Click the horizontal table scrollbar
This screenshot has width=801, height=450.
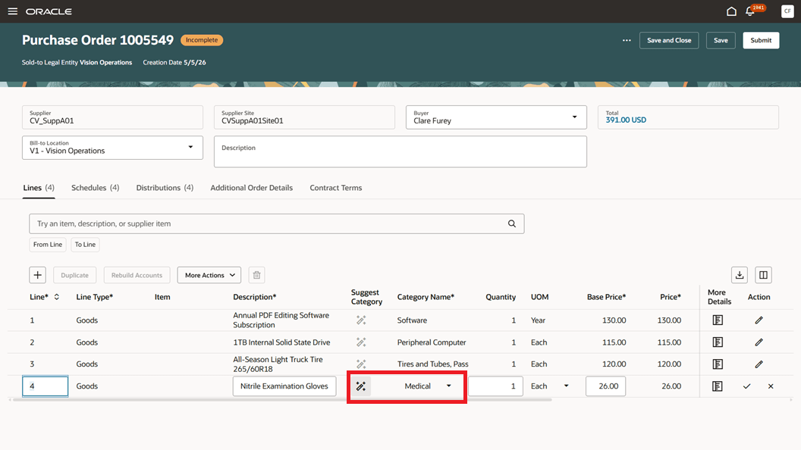point(282,400)
